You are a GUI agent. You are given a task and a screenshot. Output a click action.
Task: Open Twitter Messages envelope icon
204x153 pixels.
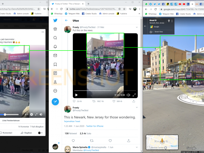point(55,56)
